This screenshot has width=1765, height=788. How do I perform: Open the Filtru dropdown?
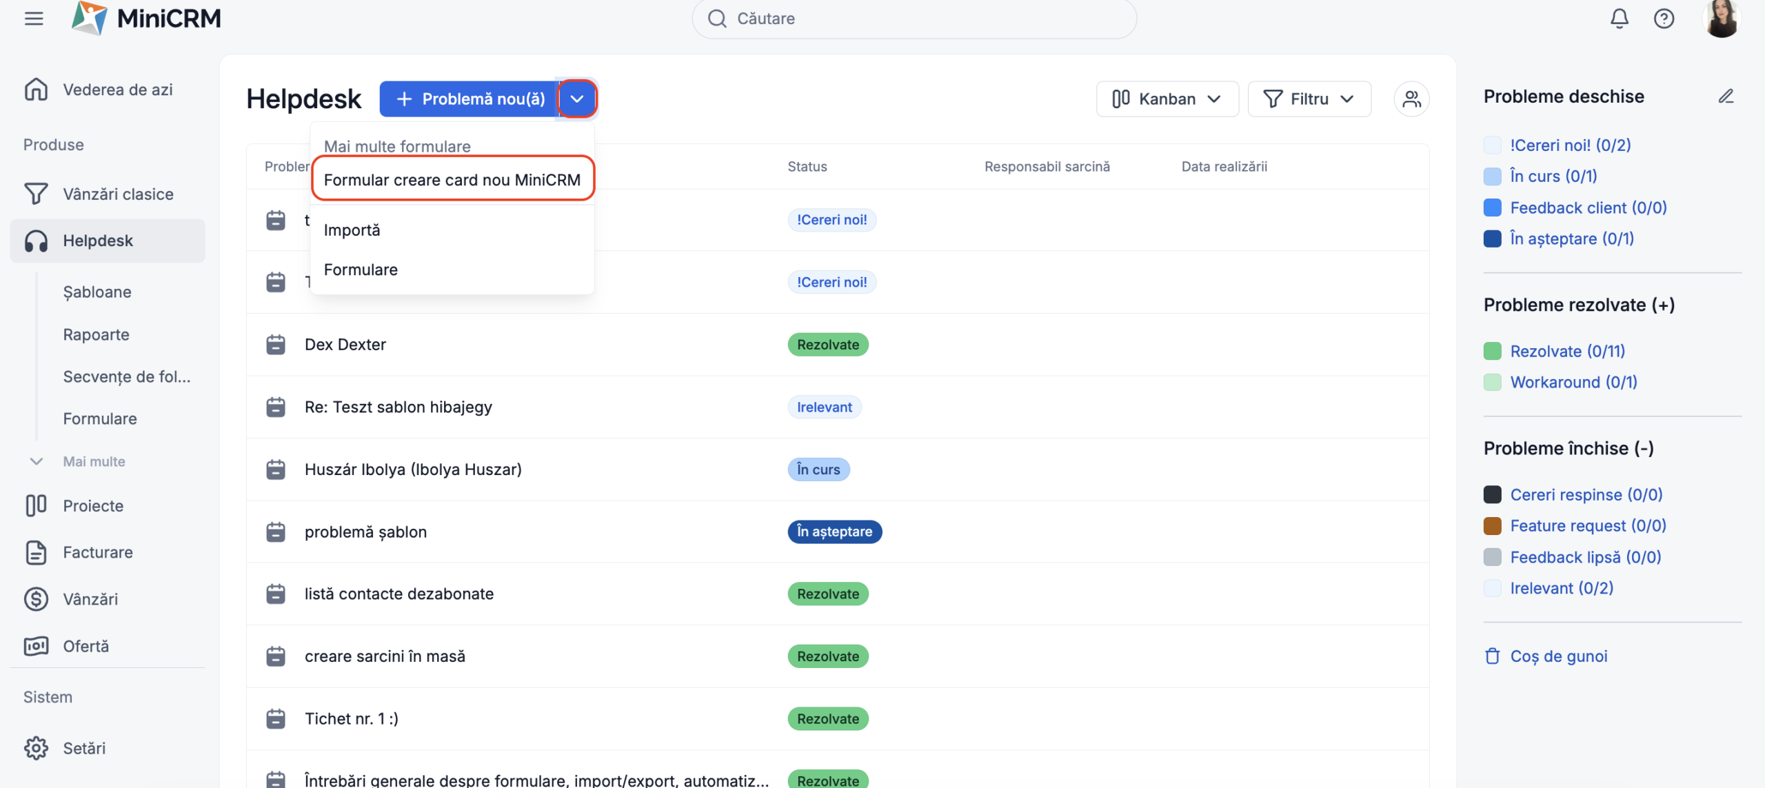1309,99
